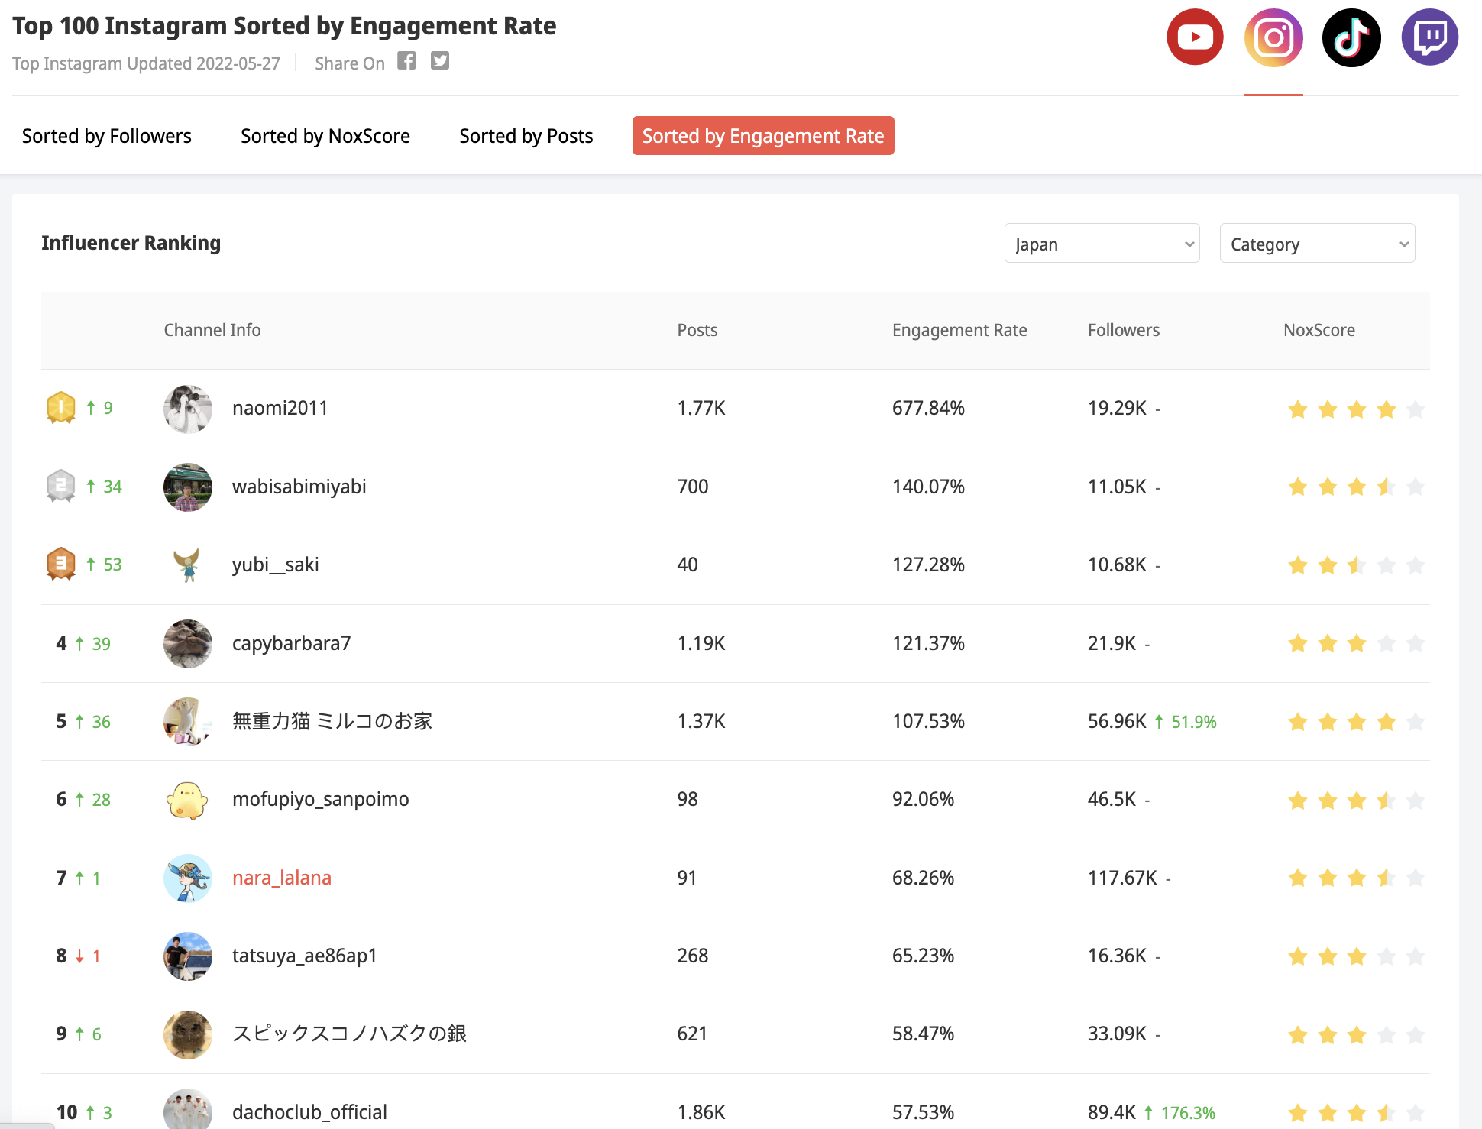Open the mofupiyo_sanpoimo channel link
Viewport: 1482px width, 1129px height.
click(321, 799)
